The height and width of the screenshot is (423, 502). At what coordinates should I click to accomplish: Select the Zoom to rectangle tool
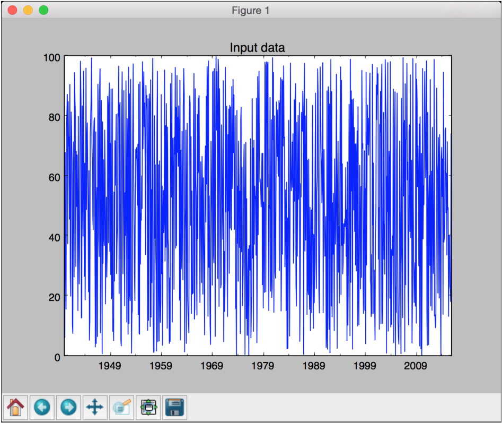[122, 408]
